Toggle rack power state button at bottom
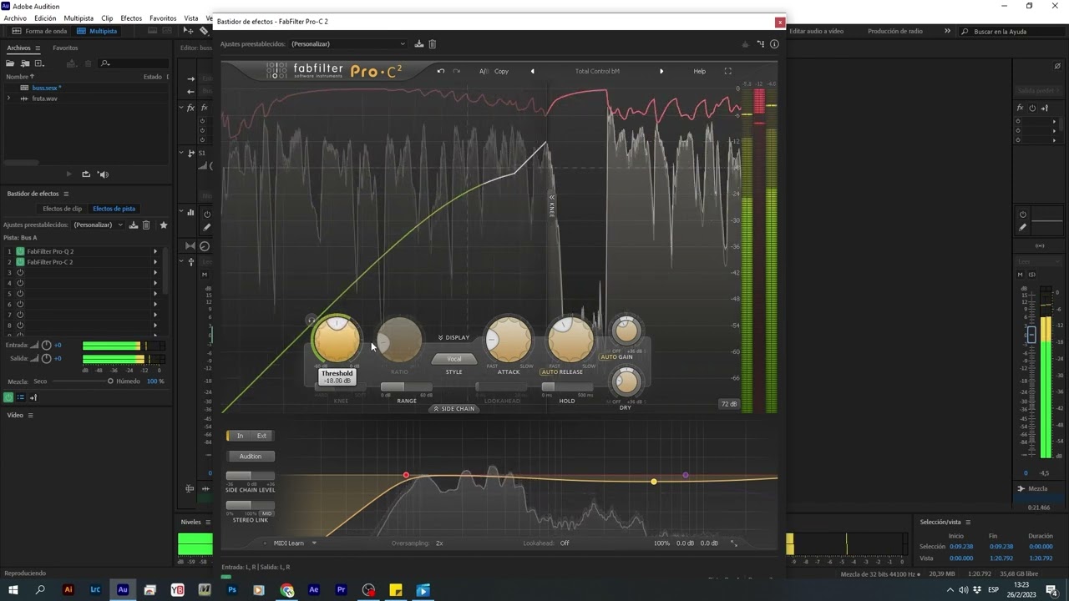The width and height of the screenshot is (1069, 601). pyautogui.click(x=9, y=397)
